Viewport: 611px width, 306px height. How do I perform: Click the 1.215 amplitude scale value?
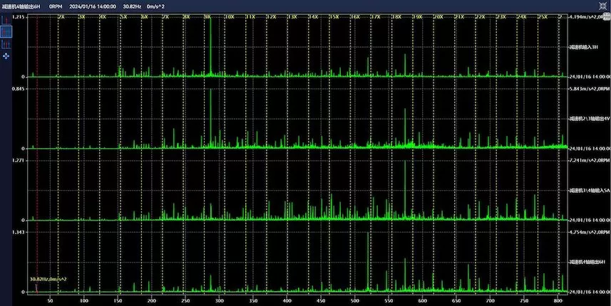click(19, 16)
